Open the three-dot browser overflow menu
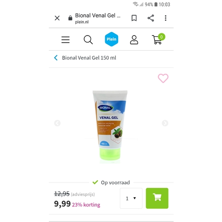This screenshot has width=222, height=222. tap(166, 18)
